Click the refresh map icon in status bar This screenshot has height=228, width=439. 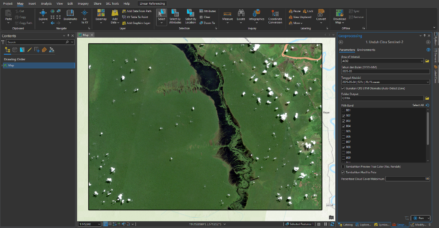tap(332, 224)
